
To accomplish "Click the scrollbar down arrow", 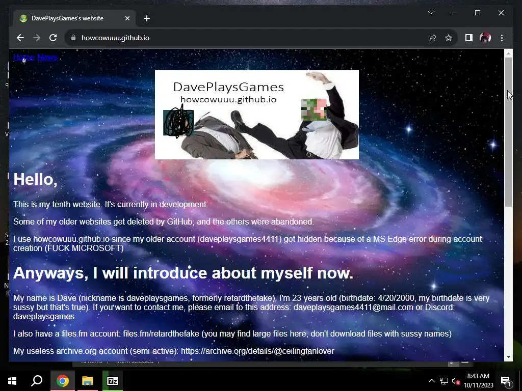I will coord(508,357).
